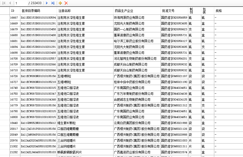Select the ID cell 16669
This screenshot has height=157, width=243.
[x=15, y=24]
